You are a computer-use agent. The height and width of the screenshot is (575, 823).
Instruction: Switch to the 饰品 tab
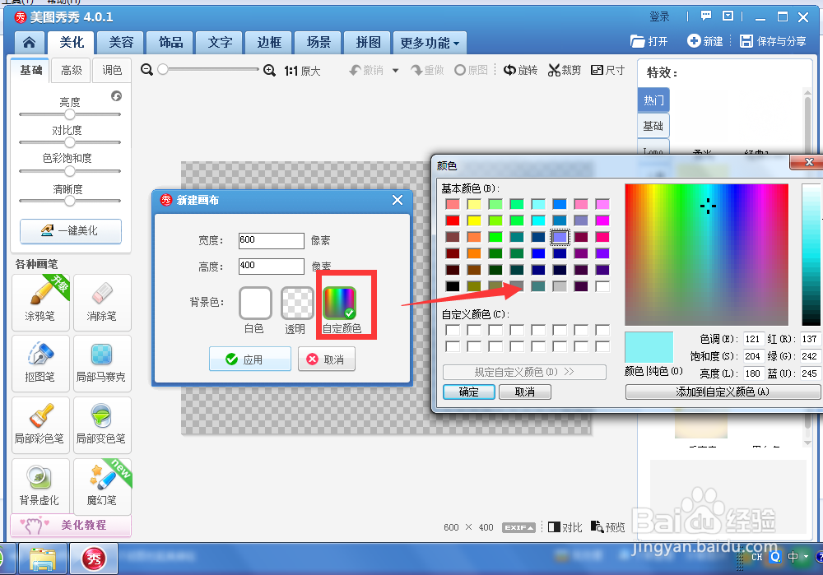click(x=170, y=43)
